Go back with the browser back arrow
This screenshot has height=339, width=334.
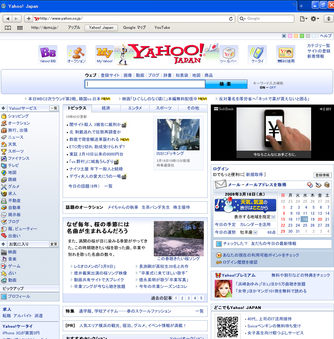coord(7,19)
